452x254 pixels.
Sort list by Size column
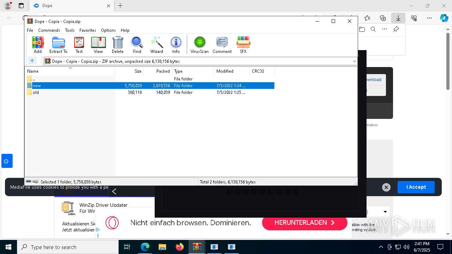coord(129,71)
